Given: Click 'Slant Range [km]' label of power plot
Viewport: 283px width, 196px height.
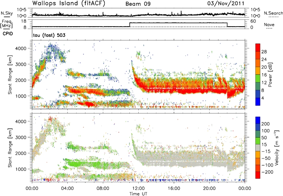Looking at the screenshot, I should 10,75.
